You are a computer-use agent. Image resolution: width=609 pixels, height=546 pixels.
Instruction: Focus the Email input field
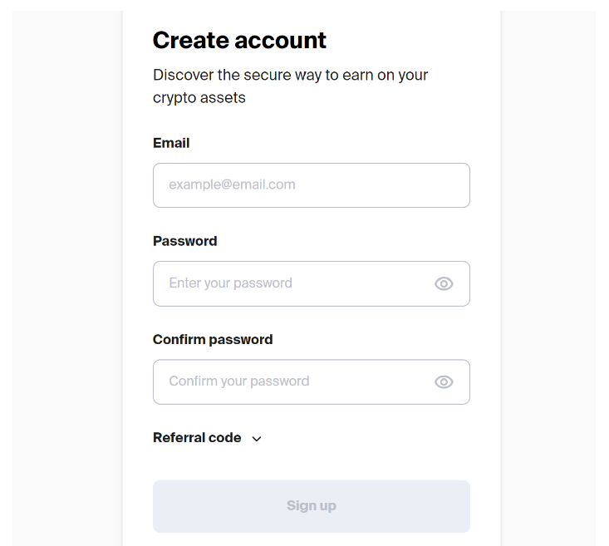pos(312,185)
